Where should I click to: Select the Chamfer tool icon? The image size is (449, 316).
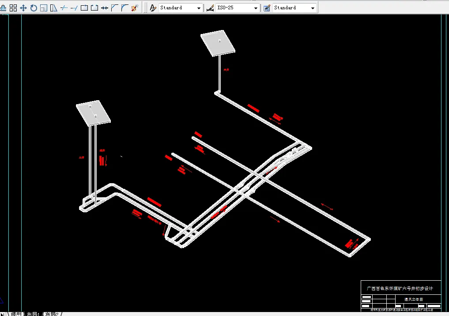[114, 8]
